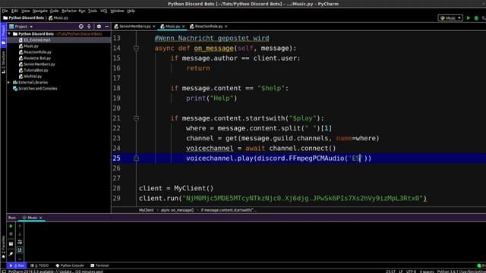
Task: Close the ReactionRole.py editor tab
Action: pyautogui.click(x=226, y=27)
